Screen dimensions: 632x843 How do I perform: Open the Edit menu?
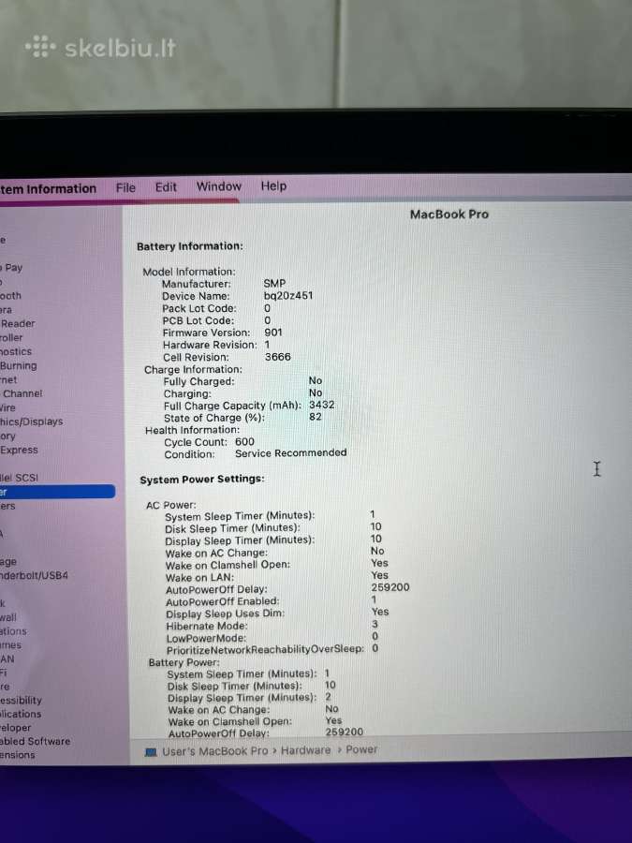(x=166, y=187)
